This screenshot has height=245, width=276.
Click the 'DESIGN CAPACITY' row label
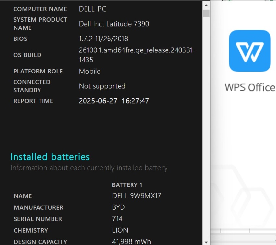coord(40,242)
